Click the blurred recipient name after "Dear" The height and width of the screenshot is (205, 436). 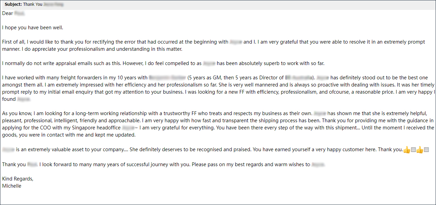click(x=19, y=13)
